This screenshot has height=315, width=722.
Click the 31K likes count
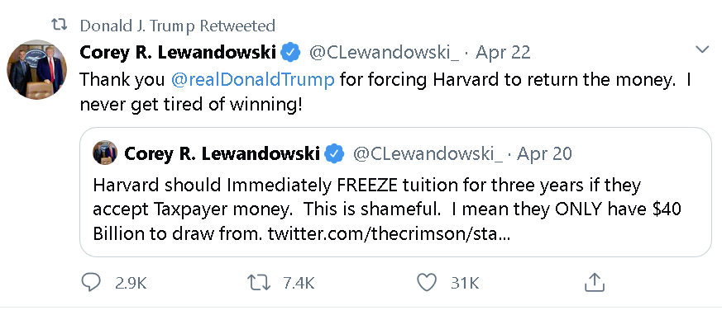coord(465,284)
